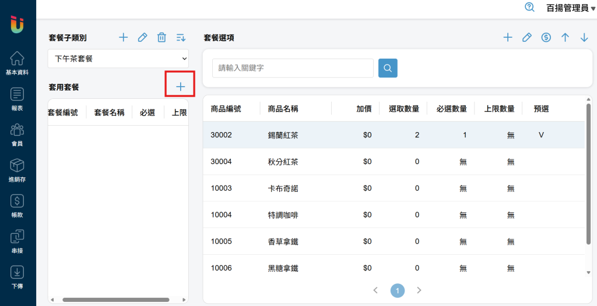Screen dimensions: 597x306
Task: Select page 1 in pagination
Action: pos(397,290)
